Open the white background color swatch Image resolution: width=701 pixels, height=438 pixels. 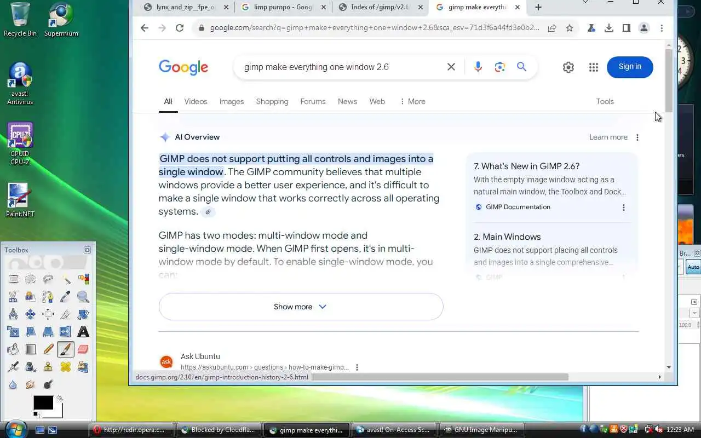click(x=59, y=414)
